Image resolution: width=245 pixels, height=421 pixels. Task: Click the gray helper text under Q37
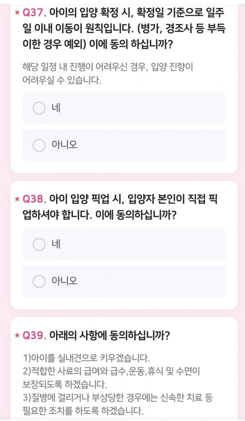point(108,74)
